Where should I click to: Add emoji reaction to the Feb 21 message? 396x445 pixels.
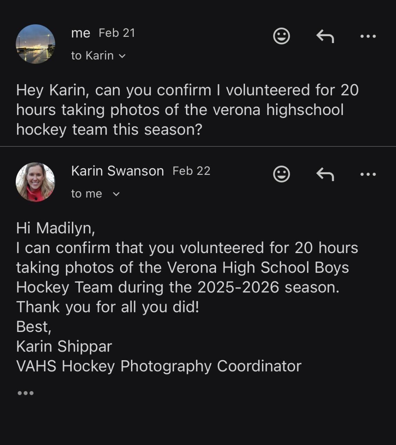281,36
